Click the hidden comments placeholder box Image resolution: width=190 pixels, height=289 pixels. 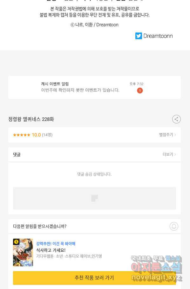[x=95, y=198]
